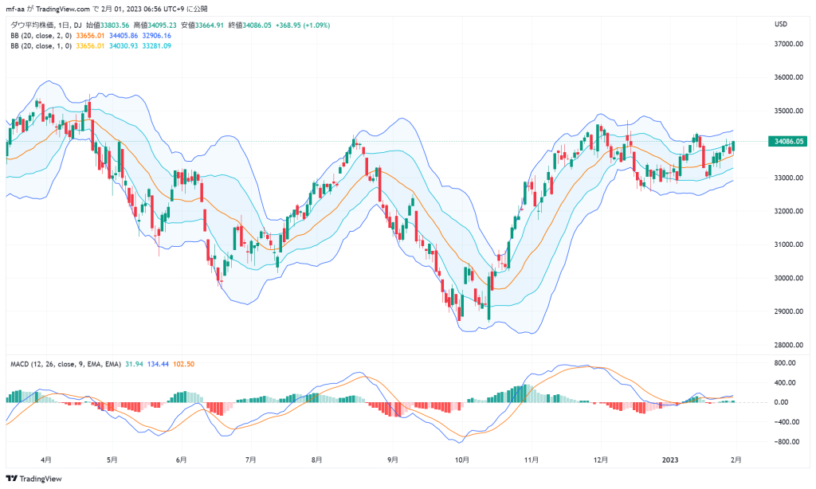Click the 4月 marker on time axis
The image size is (816, 489).
coord(46,460)
